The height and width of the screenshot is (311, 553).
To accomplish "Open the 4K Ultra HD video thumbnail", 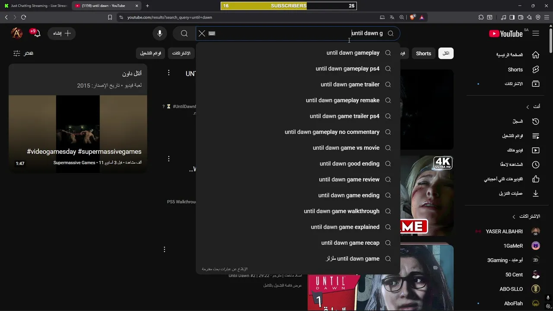I will click(427, 196).
